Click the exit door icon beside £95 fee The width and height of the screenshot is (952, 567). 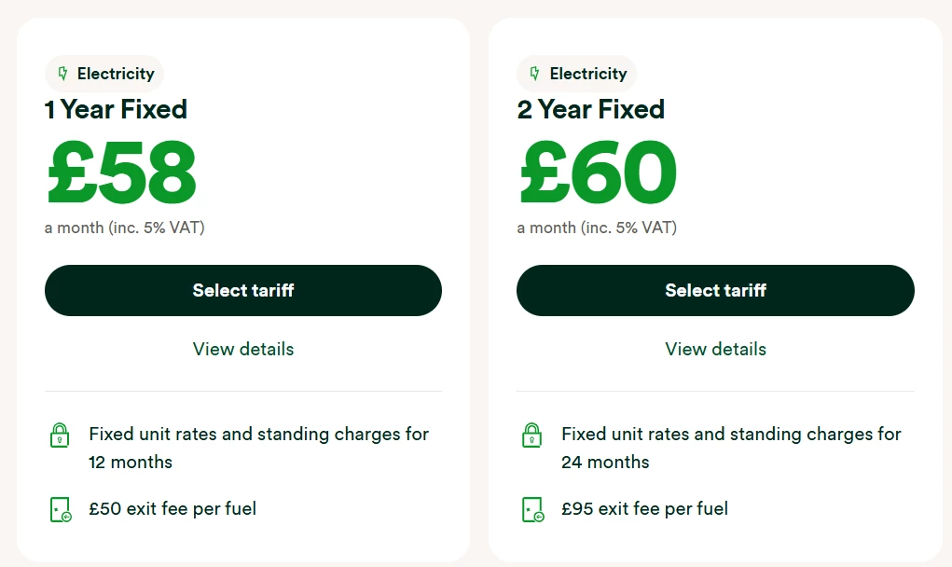[x=532, y=509]
